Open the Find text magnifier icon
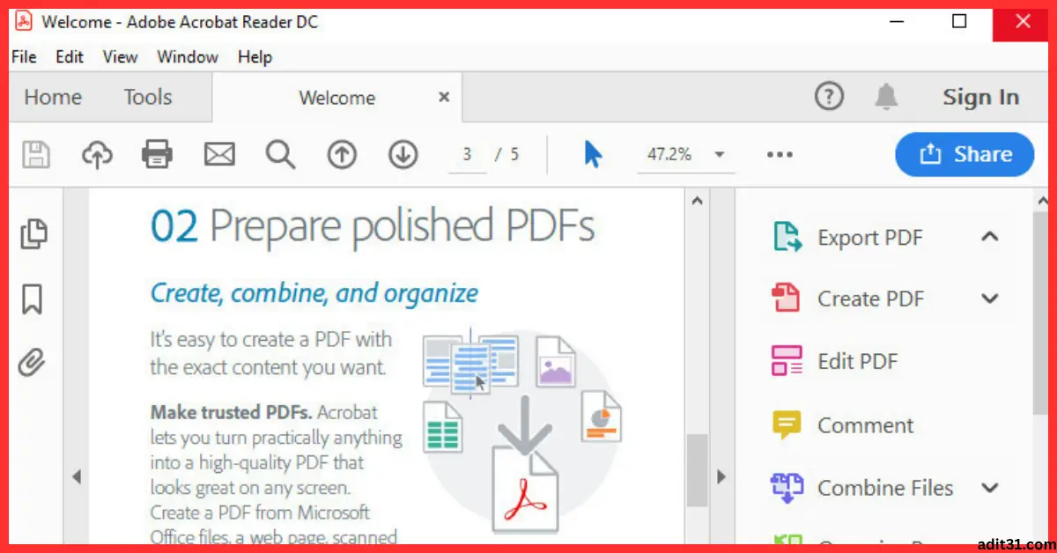1057x553 pixels. tap(280, 155)
